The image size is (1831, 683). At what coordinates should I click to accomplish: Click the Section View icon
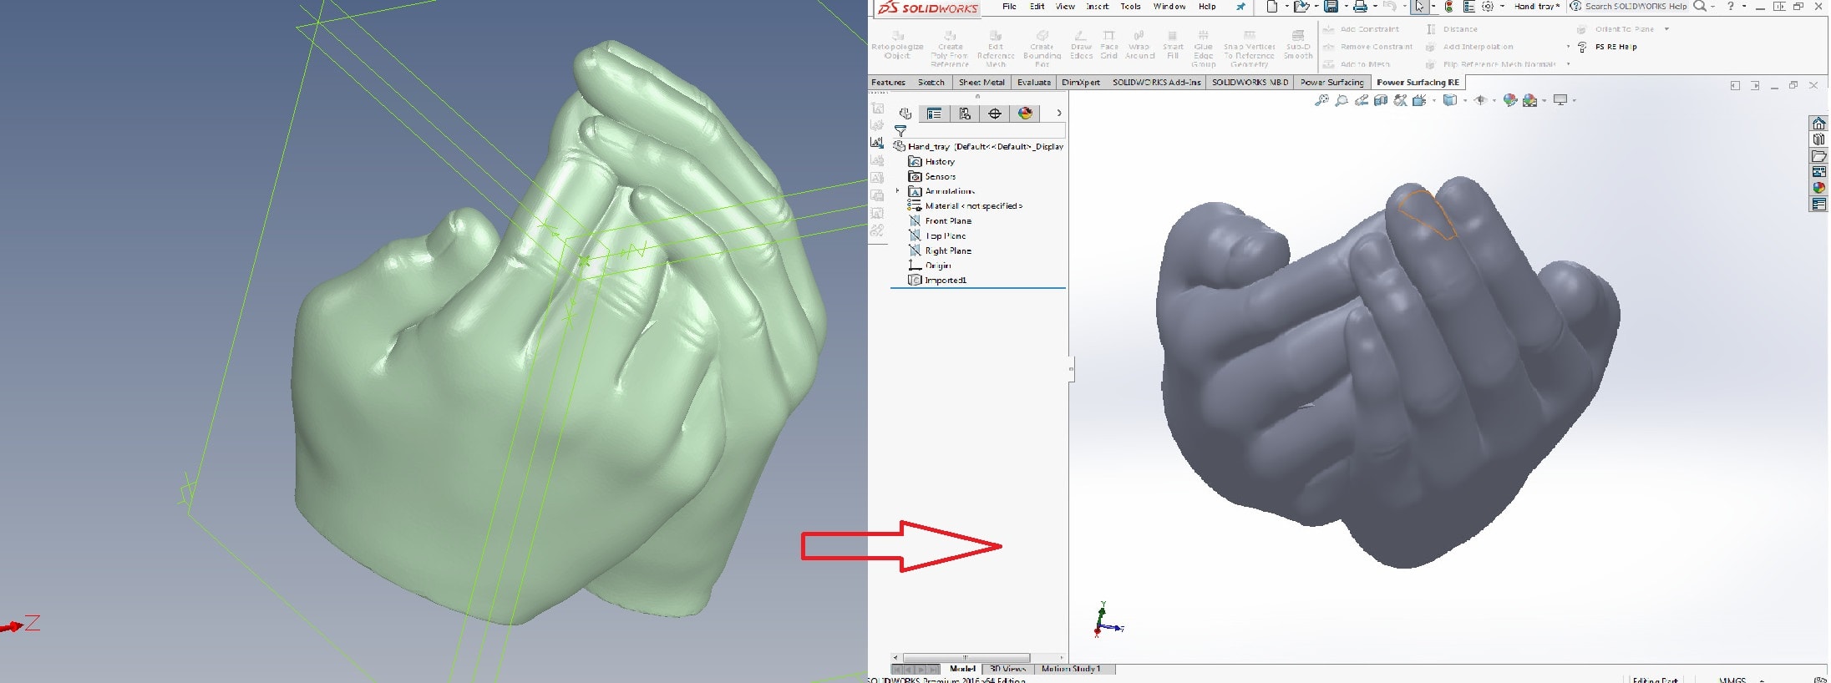pos(1381,100)
